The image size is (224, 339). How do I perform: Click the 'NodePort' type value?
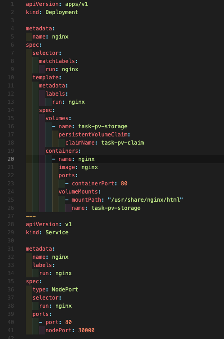click(65, 290)
